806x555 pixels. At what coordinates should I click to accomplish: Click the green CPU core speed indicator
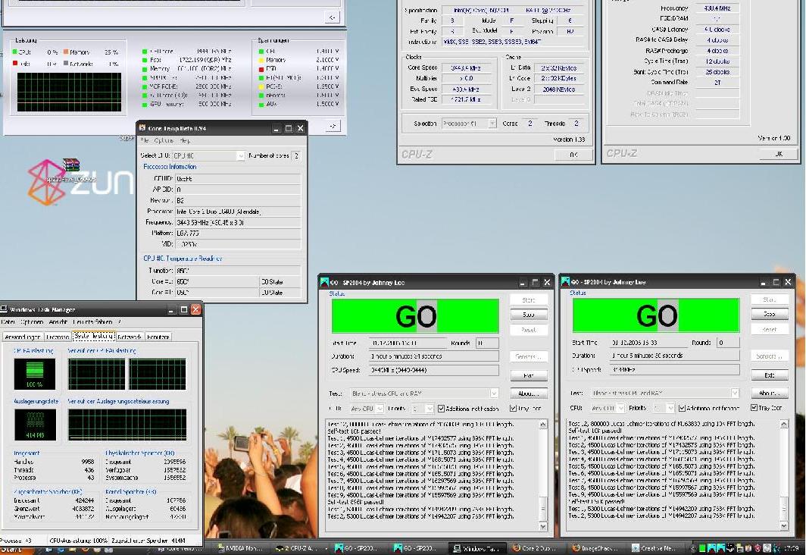tap(145, 52)
